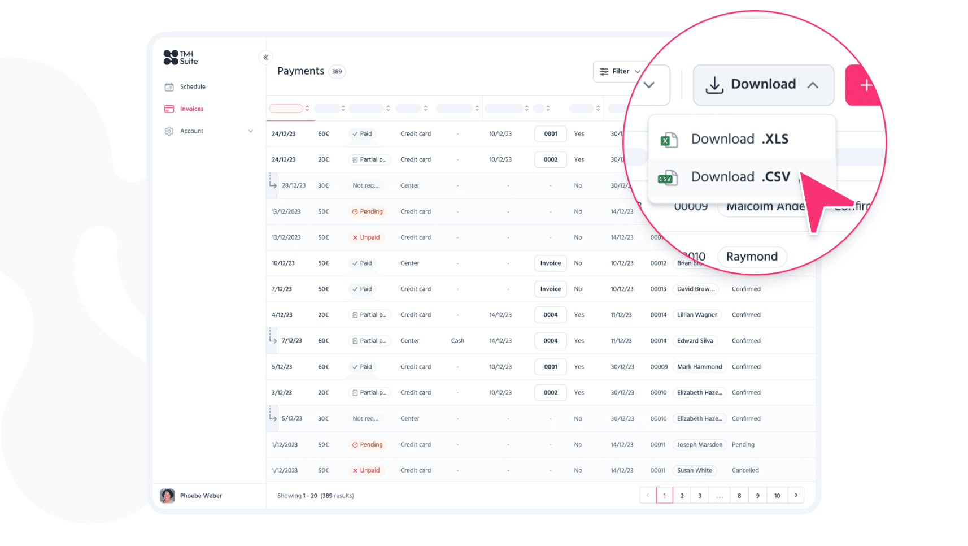Go to page 3 of results
This screenshot has width=968, height=546.
(x=700, y=496)
